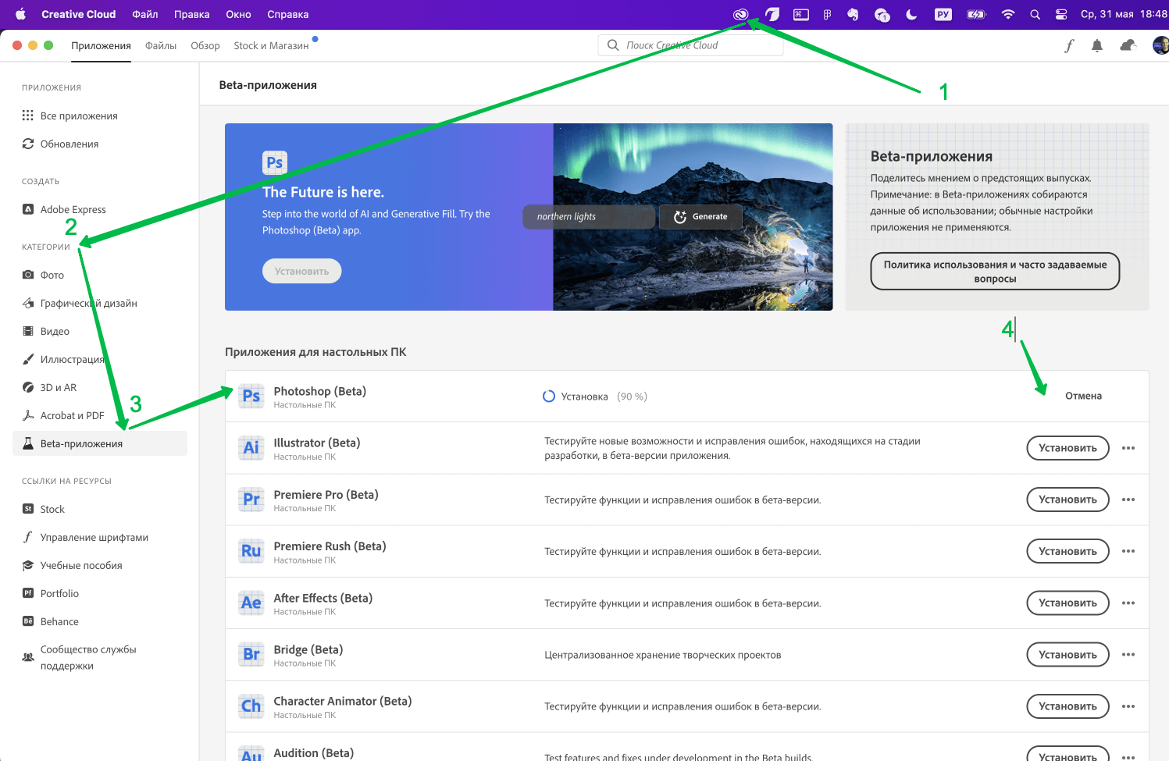
Task: Install Bridge (Beta)
Action: [1067, 654]
